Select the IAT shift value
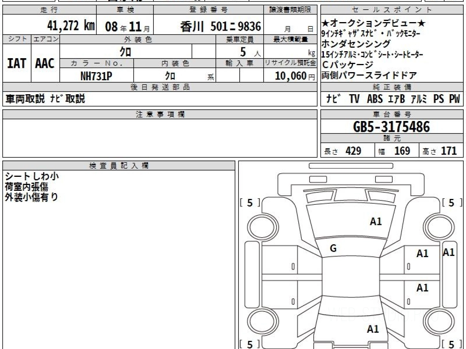Viewport: 466px width, 349px height. [x=17, y=63]
